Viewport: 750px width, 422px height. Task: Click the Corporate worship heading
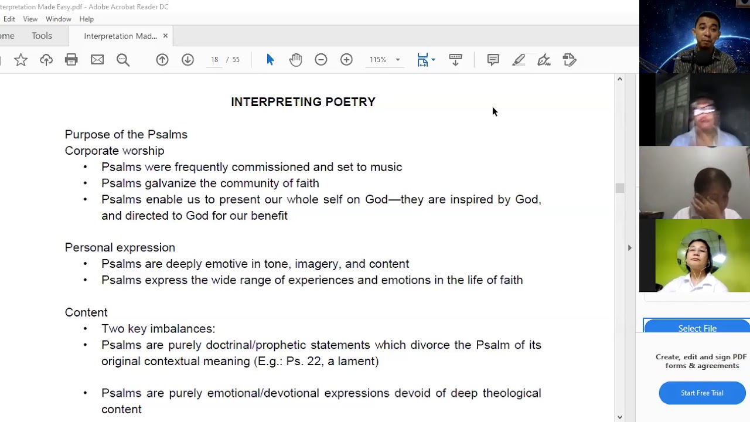tap(114, 151)
